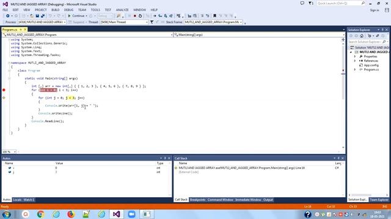Click the bookmark icon in toolbar
This screenshot has width=391, height=219.
(x=214, y=16)
